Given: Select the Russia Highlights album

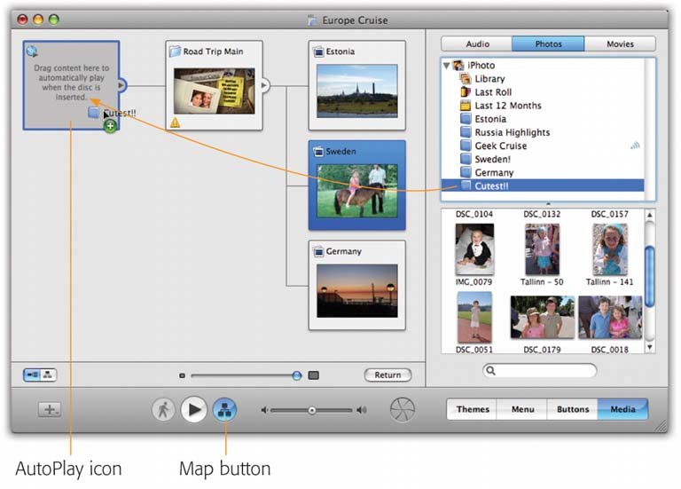Looking at the screenshot, I should [x=512, y=132].
